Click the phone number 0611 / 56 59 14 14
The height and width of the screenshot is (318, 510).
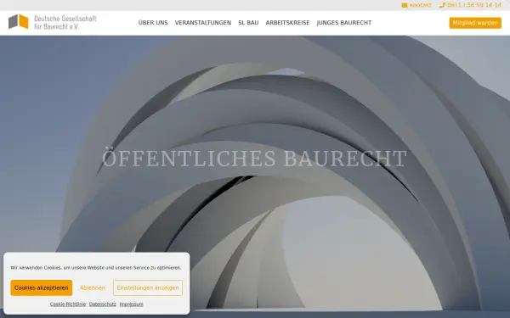tap(474, 5)
